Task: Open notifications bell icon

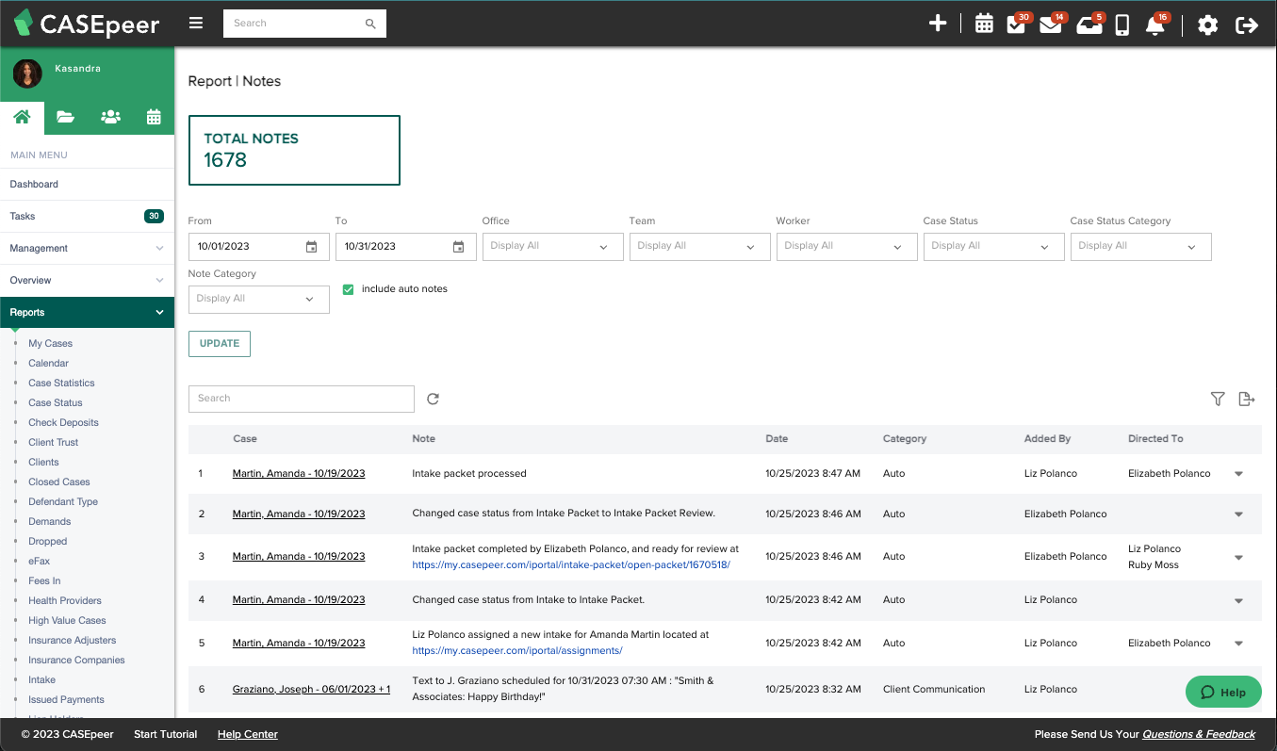Action: 1155,24
